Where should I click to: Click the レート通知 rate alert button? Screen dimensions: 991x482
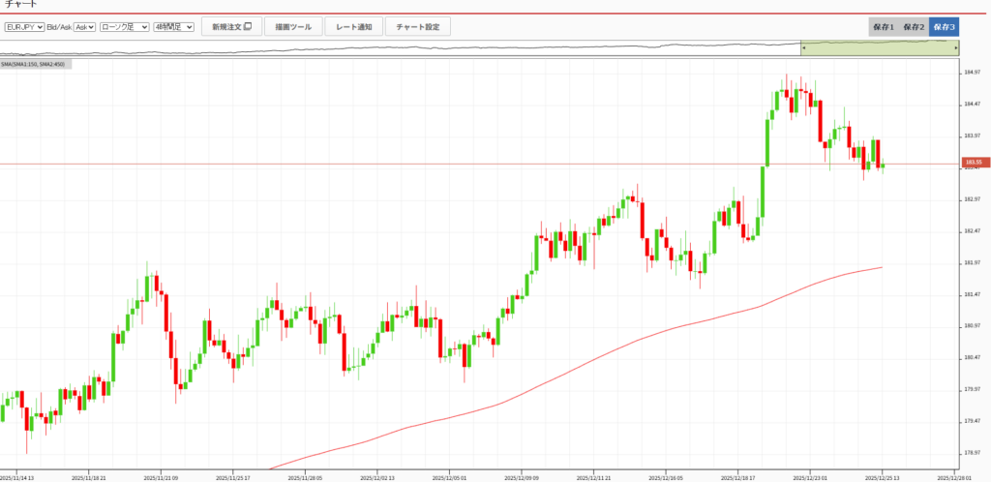point(353,27)
